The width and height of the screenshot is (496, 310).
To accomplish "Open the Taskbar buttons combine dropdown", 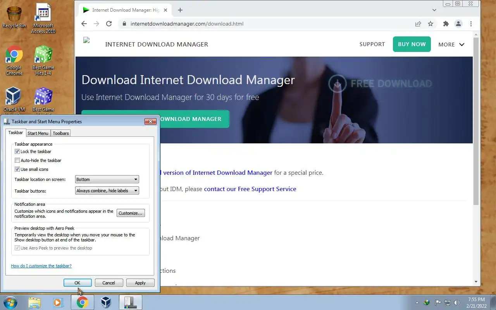I will tap(107, 191).
